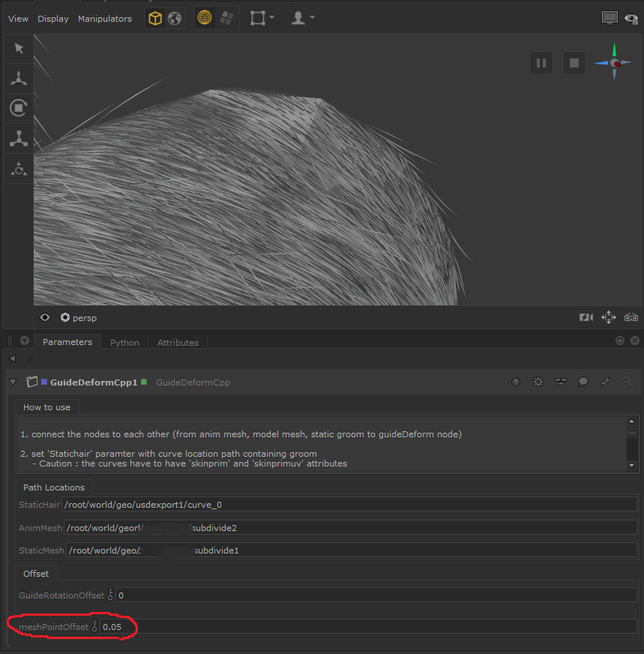Switch to the Attributes tab

(x=178, y=343)
